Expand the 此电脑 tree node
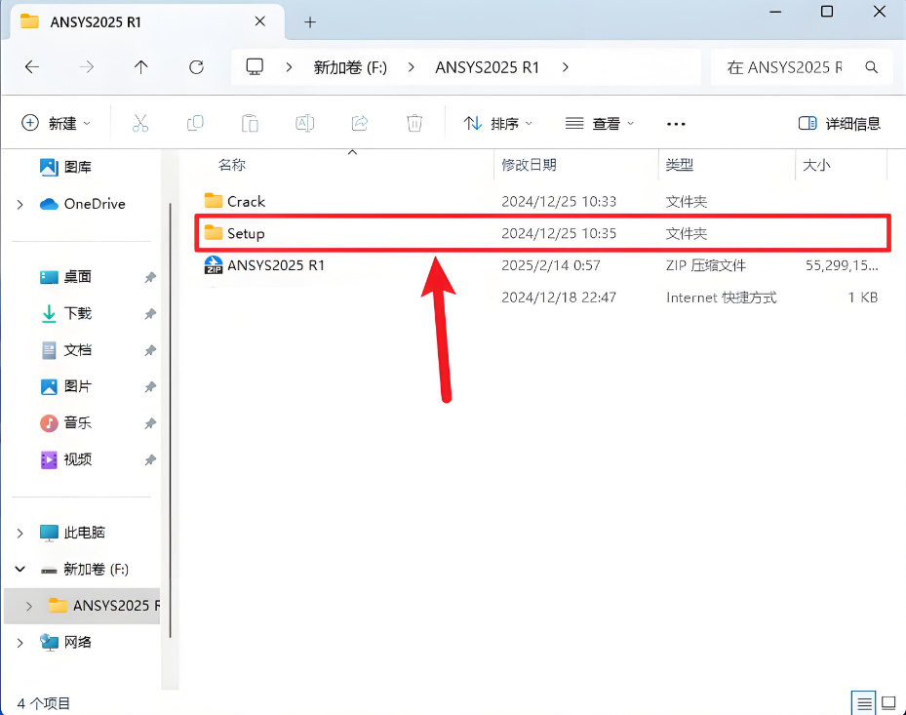This screenshot has width=906, height=715. tap(20, 533)
